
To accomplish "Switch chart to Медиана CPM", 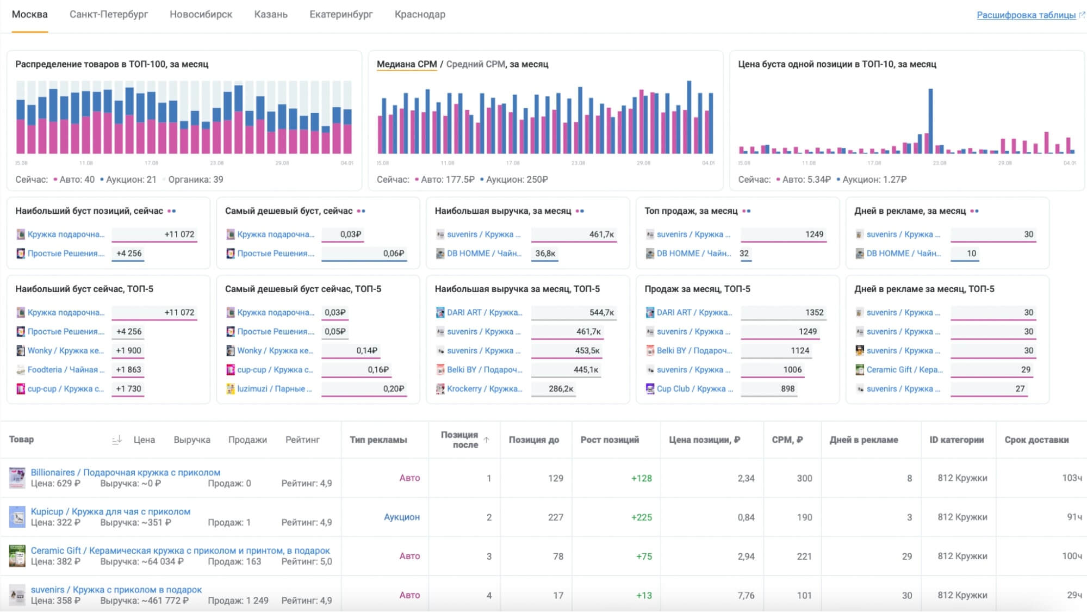I will pos(407,64).
